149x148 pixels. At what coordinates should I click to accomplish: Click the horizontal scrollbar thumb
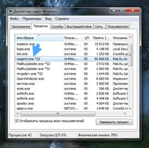pyautogui.click(x=58, y=114)
